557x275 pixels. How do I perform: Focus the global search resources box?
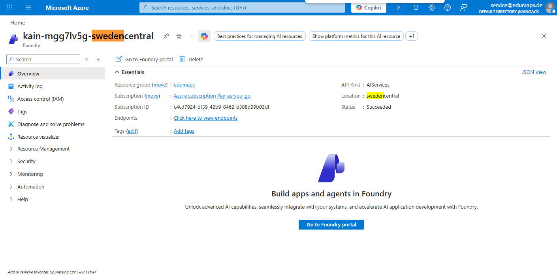242,8
